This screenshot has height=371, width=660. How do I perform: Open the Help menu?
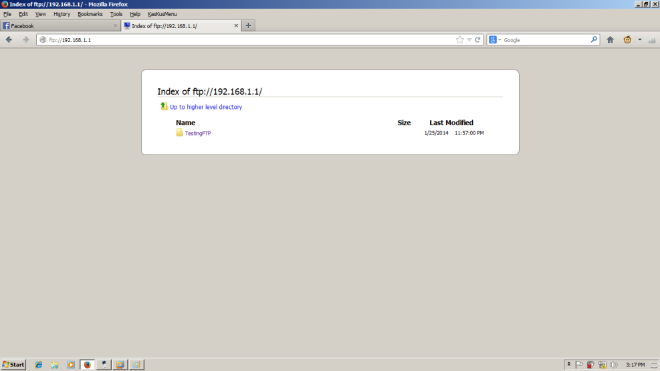tap(135, 14)
